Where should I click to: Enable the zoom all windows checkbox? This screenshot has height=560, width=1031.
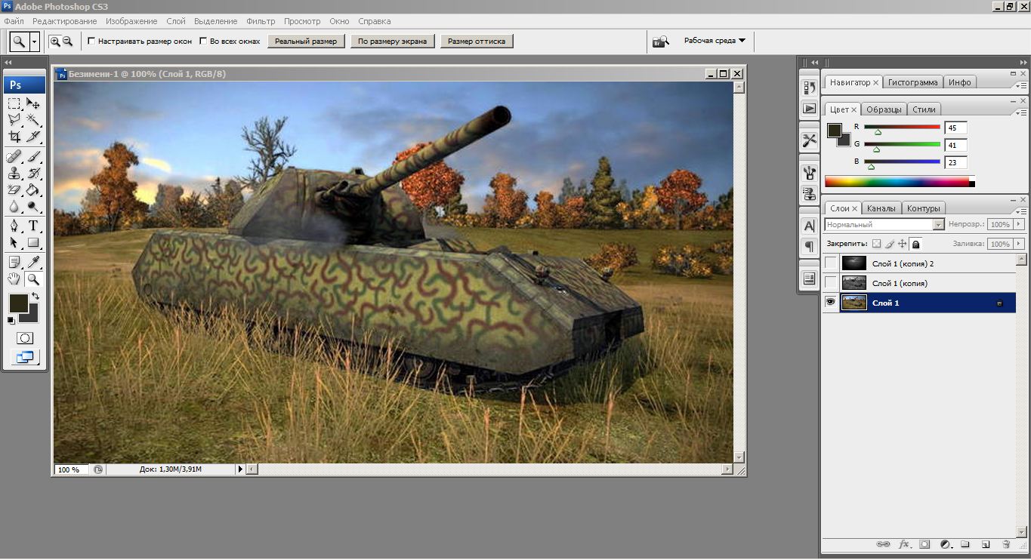point(203,42)
